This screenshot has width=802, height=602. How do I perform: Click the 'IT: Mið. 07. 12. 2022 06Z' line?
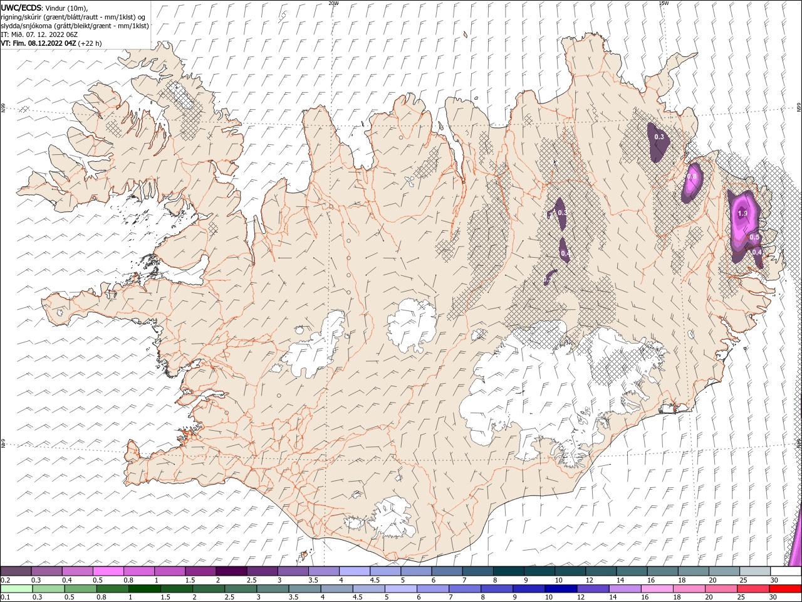41,34
